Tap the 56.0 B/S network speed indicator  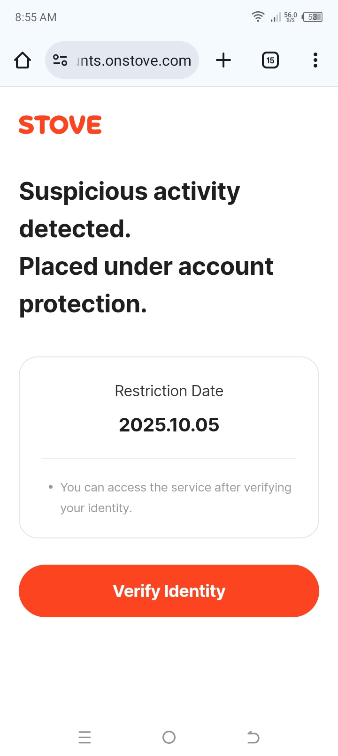pyautogui.click(x=291, y=17)
